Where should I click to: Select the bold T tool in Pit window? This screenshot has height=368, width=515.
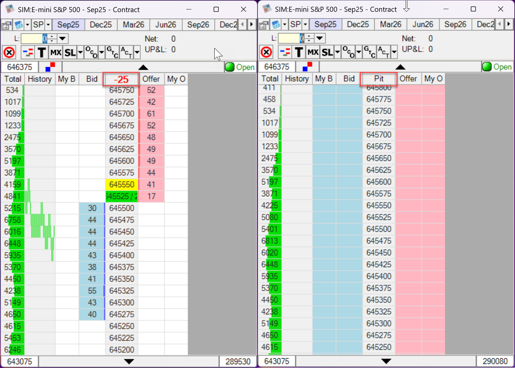[299, 52]
